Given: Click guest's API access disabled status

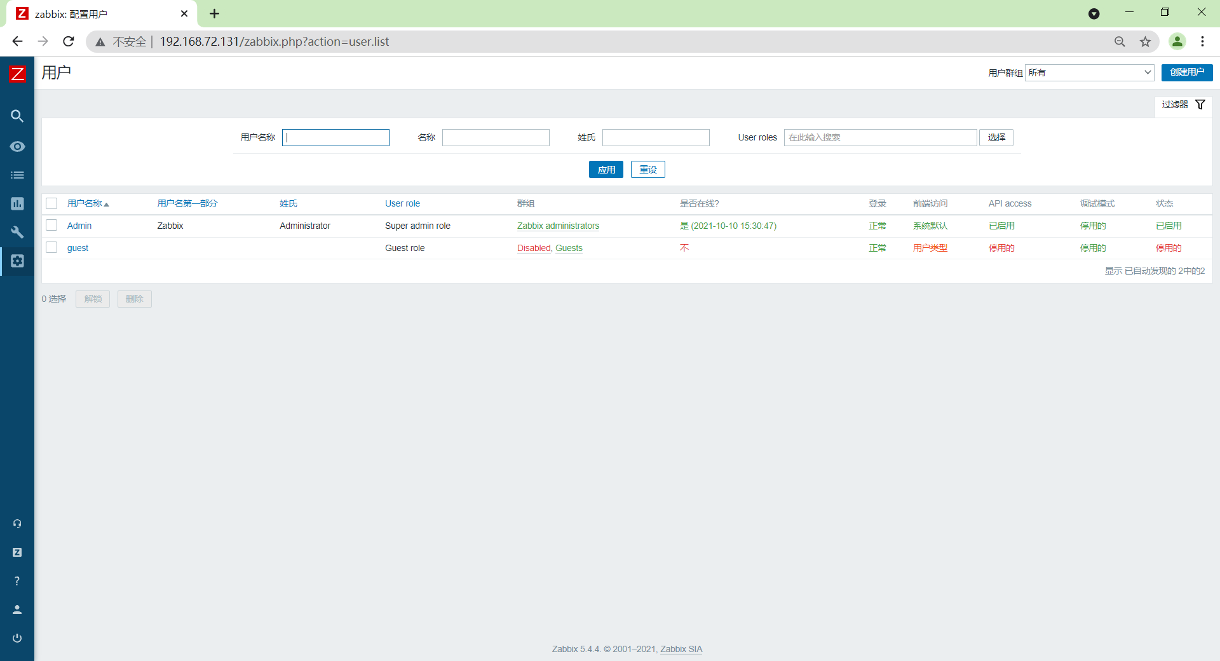Looking at the screenshot, I should [x=1001, y=248].
